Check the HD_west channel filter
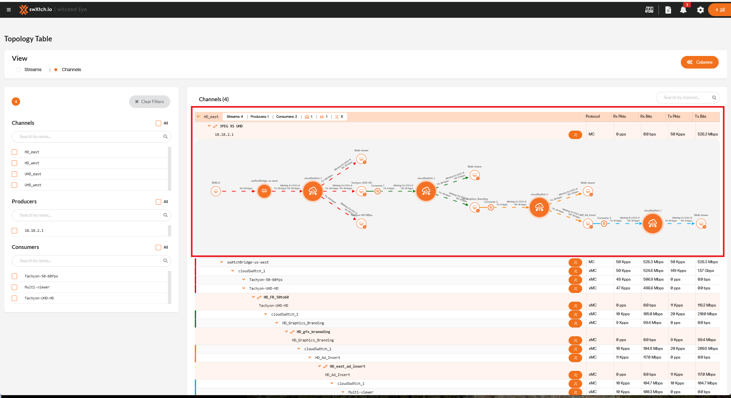 15,163
